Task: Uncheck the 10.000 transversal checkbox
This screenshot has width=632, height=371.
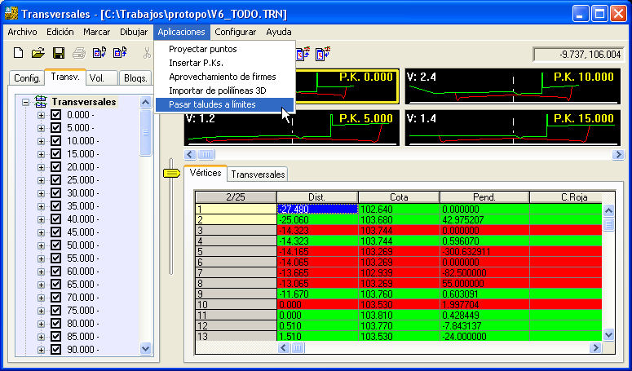Action: point(55,141)
